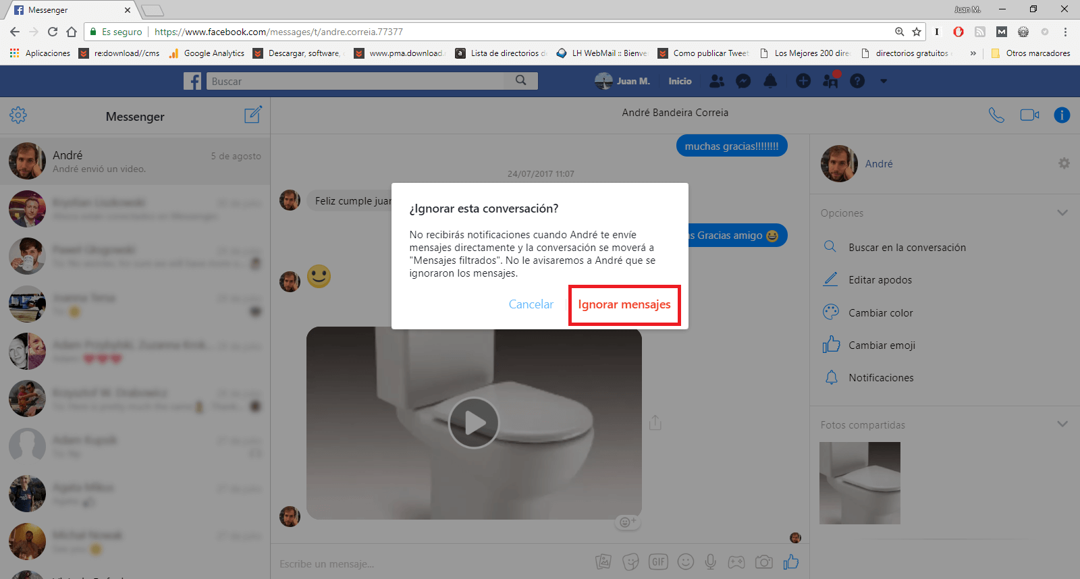
Task: Toggle conversation info icon
Action: tap(1062, 115)
